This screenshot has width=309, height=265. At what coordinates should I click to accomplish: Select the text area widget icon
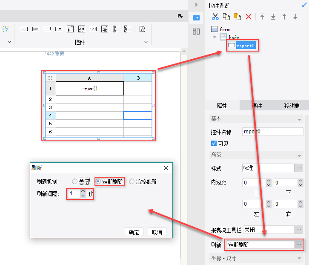pyautogui.click(x=104, y=29)
